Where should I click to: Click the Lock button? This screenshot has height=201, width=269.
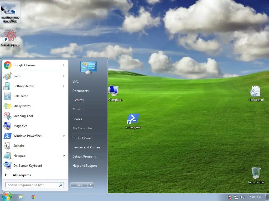click(79, 185)
